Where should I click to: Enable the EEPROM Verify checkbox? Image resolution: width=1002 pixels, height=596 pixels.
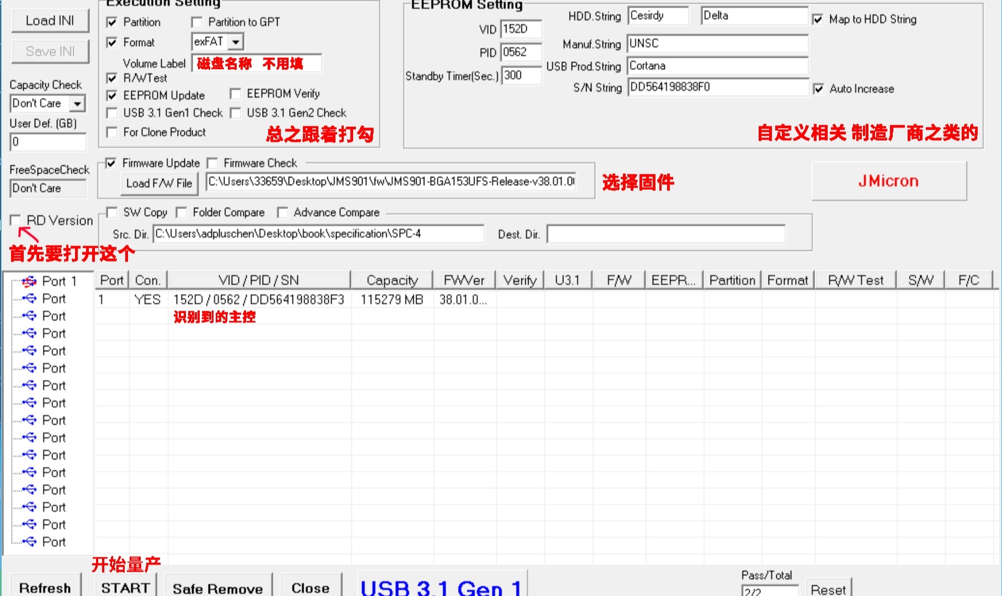235,94
